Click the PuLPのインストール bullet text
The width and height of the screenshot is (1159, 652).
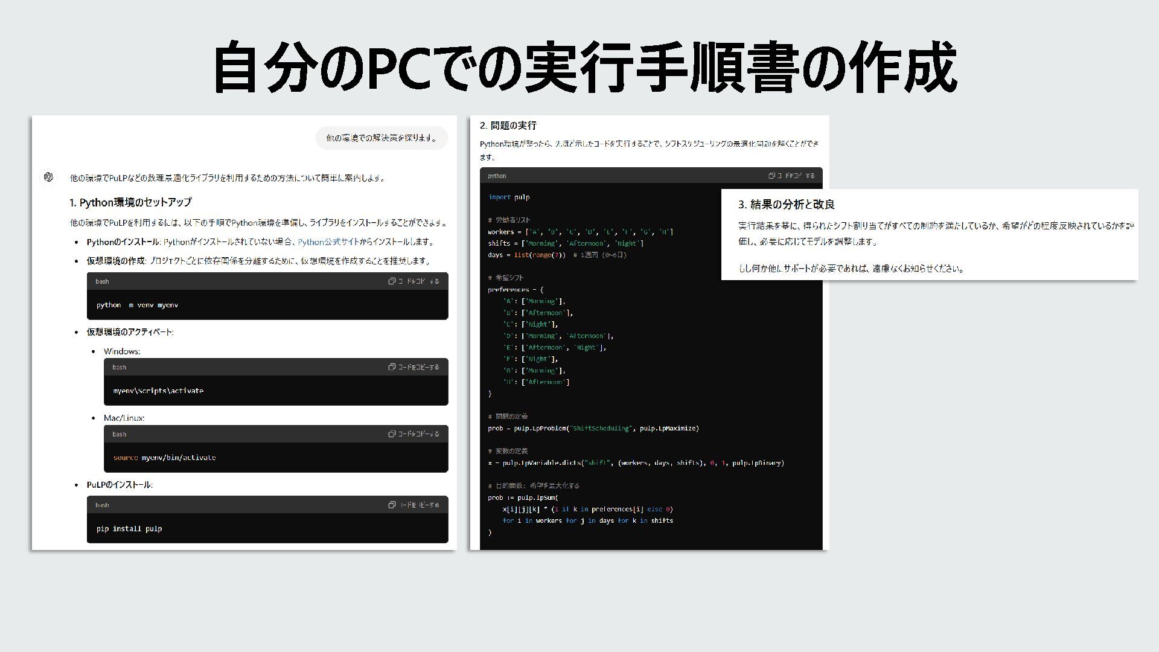click(120, 485)
